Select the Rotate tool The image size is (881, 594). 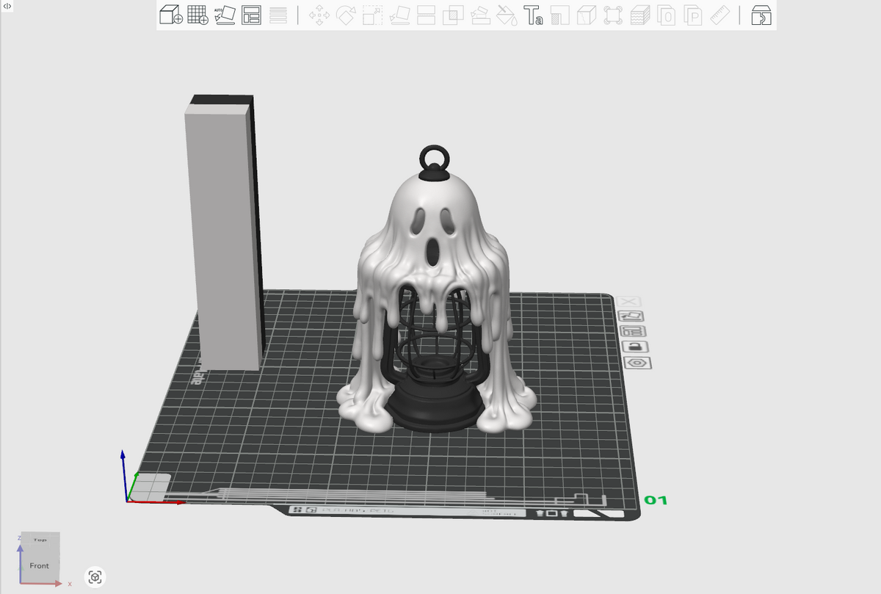coord(346,15)
